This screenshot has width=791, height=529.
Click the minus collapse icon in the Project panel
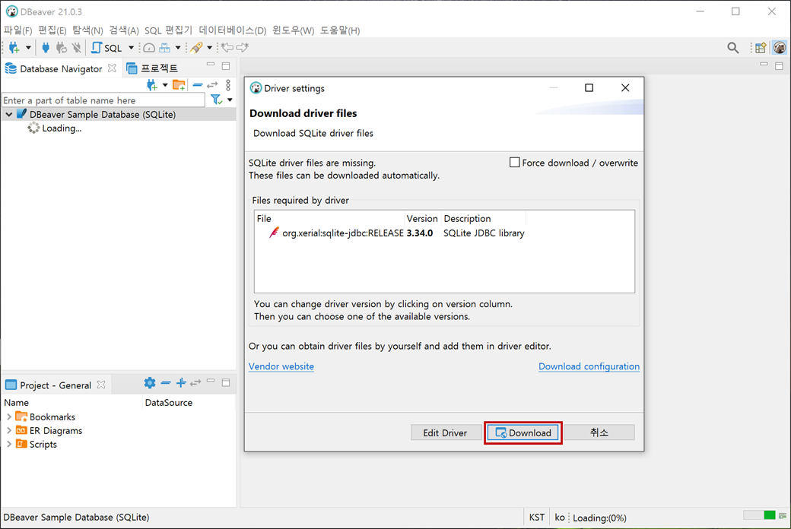166,383
